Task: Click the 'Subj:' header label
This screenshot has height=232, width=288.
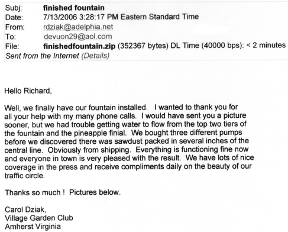Action: coord(14,8)
